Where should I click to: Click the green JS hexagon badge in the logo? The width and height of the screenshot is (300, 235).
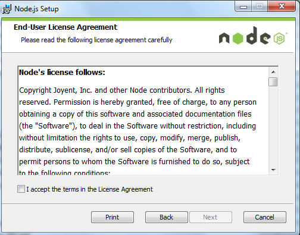tap(279, 38)
